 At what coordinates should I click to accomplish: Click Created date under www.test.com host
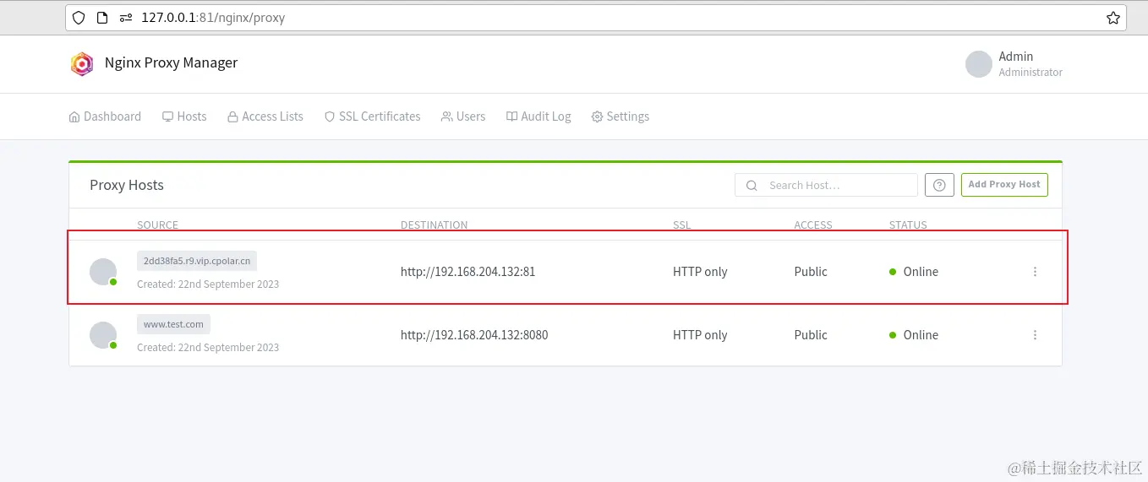pyautogui.click(x=208, y=348)
